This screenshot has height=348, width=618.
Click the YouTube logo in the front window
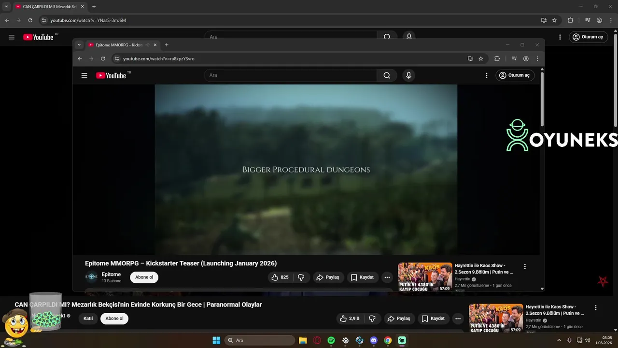[x=111, y=75]
